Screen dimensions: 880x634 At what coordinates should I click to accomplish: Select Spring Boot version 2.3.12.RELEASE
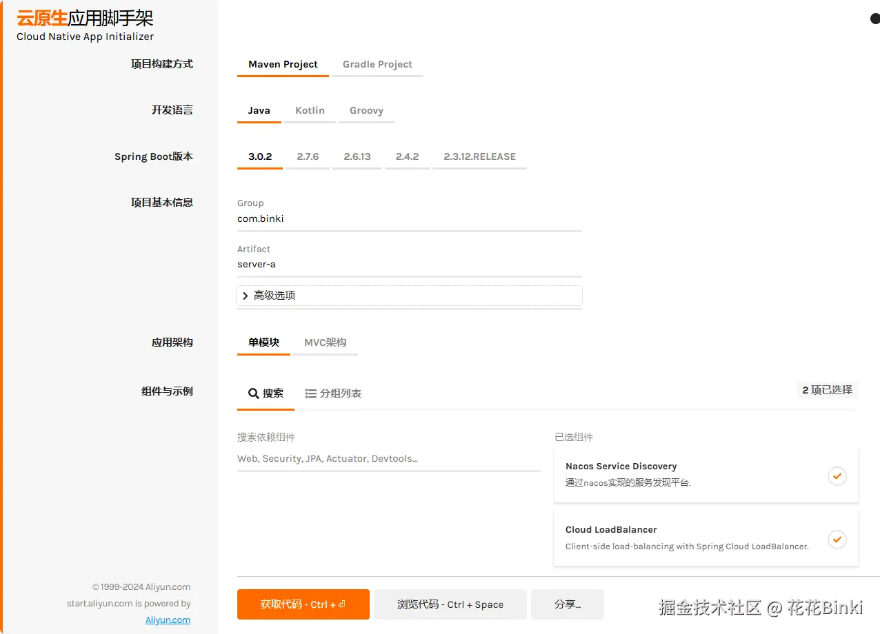coord(479,157)
